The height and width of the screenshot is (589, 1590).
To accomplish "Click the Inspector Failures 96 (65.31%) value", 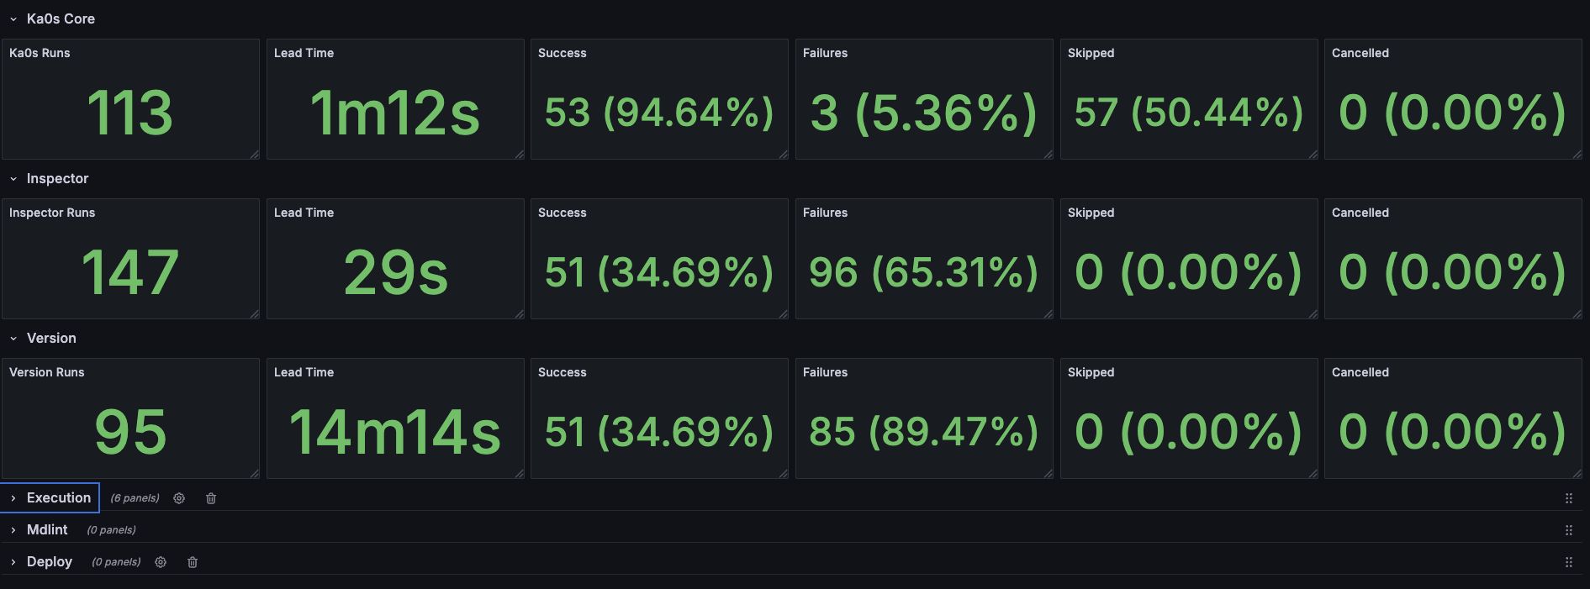I will (923, 272).
